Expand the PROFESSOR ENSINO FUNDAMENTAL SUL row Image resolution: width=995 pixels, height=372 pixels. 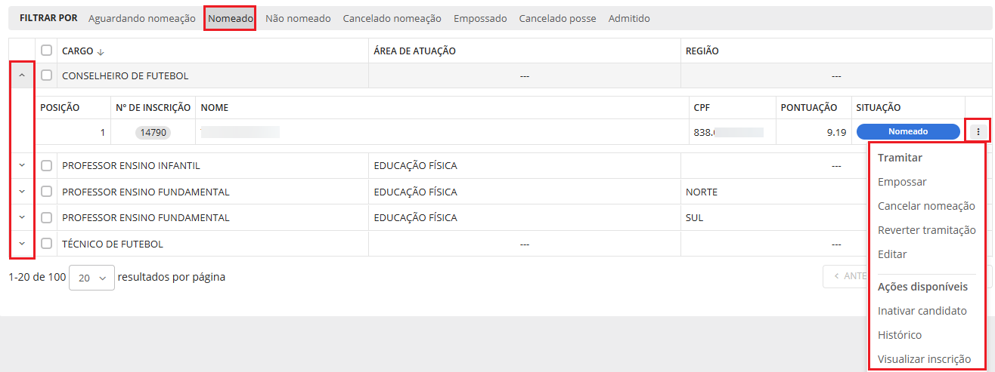pos(21,217)
